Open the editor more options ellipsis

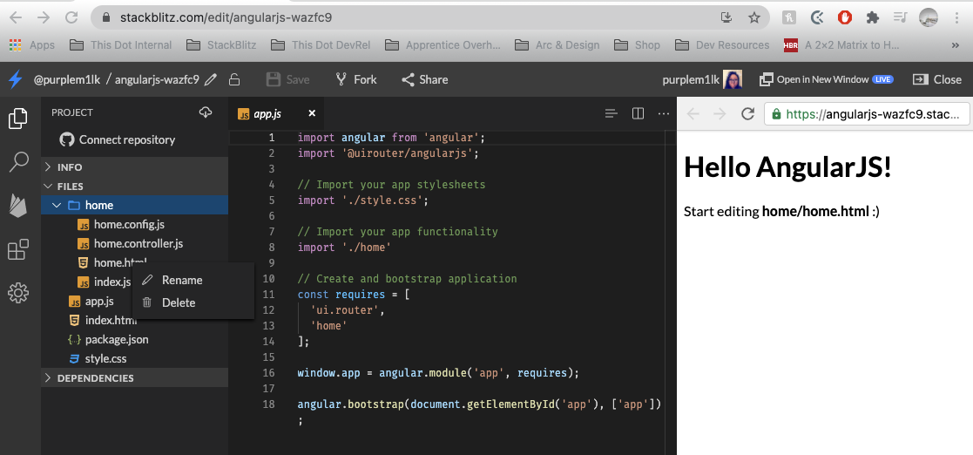[x=664, y=113]
